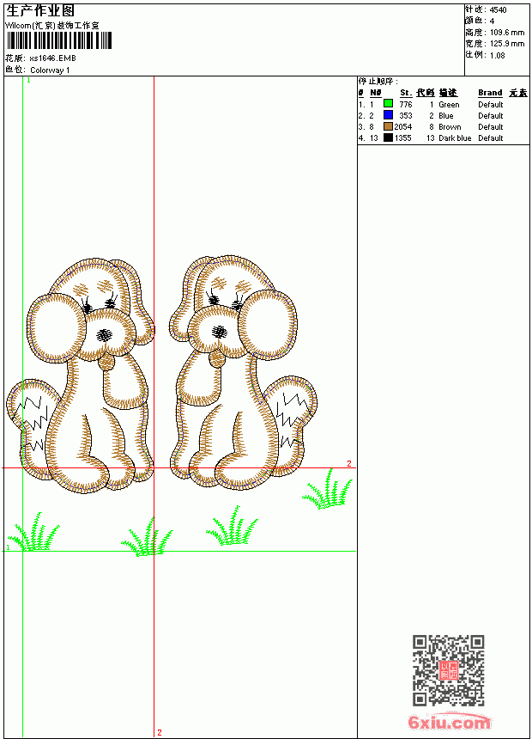
Task: Click the Blue description text
Action: click(446, 116)
